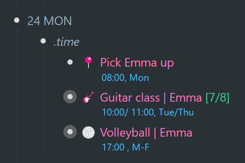Edit the note 10:00/ 11:00, Tue/Thu
This screenshot has width=245, height=163.
pos(148,112)
